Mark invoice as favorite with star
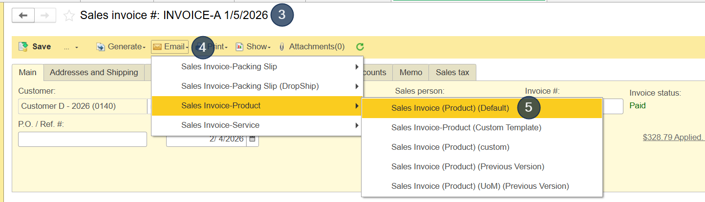The height and width of the screenshot is (202, 705). pos(69,16)
